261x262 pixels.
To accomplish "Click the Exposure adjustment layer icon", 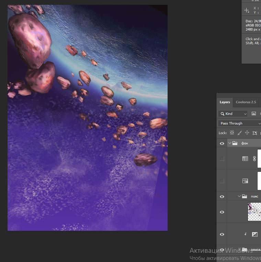I will click(254, 234).
